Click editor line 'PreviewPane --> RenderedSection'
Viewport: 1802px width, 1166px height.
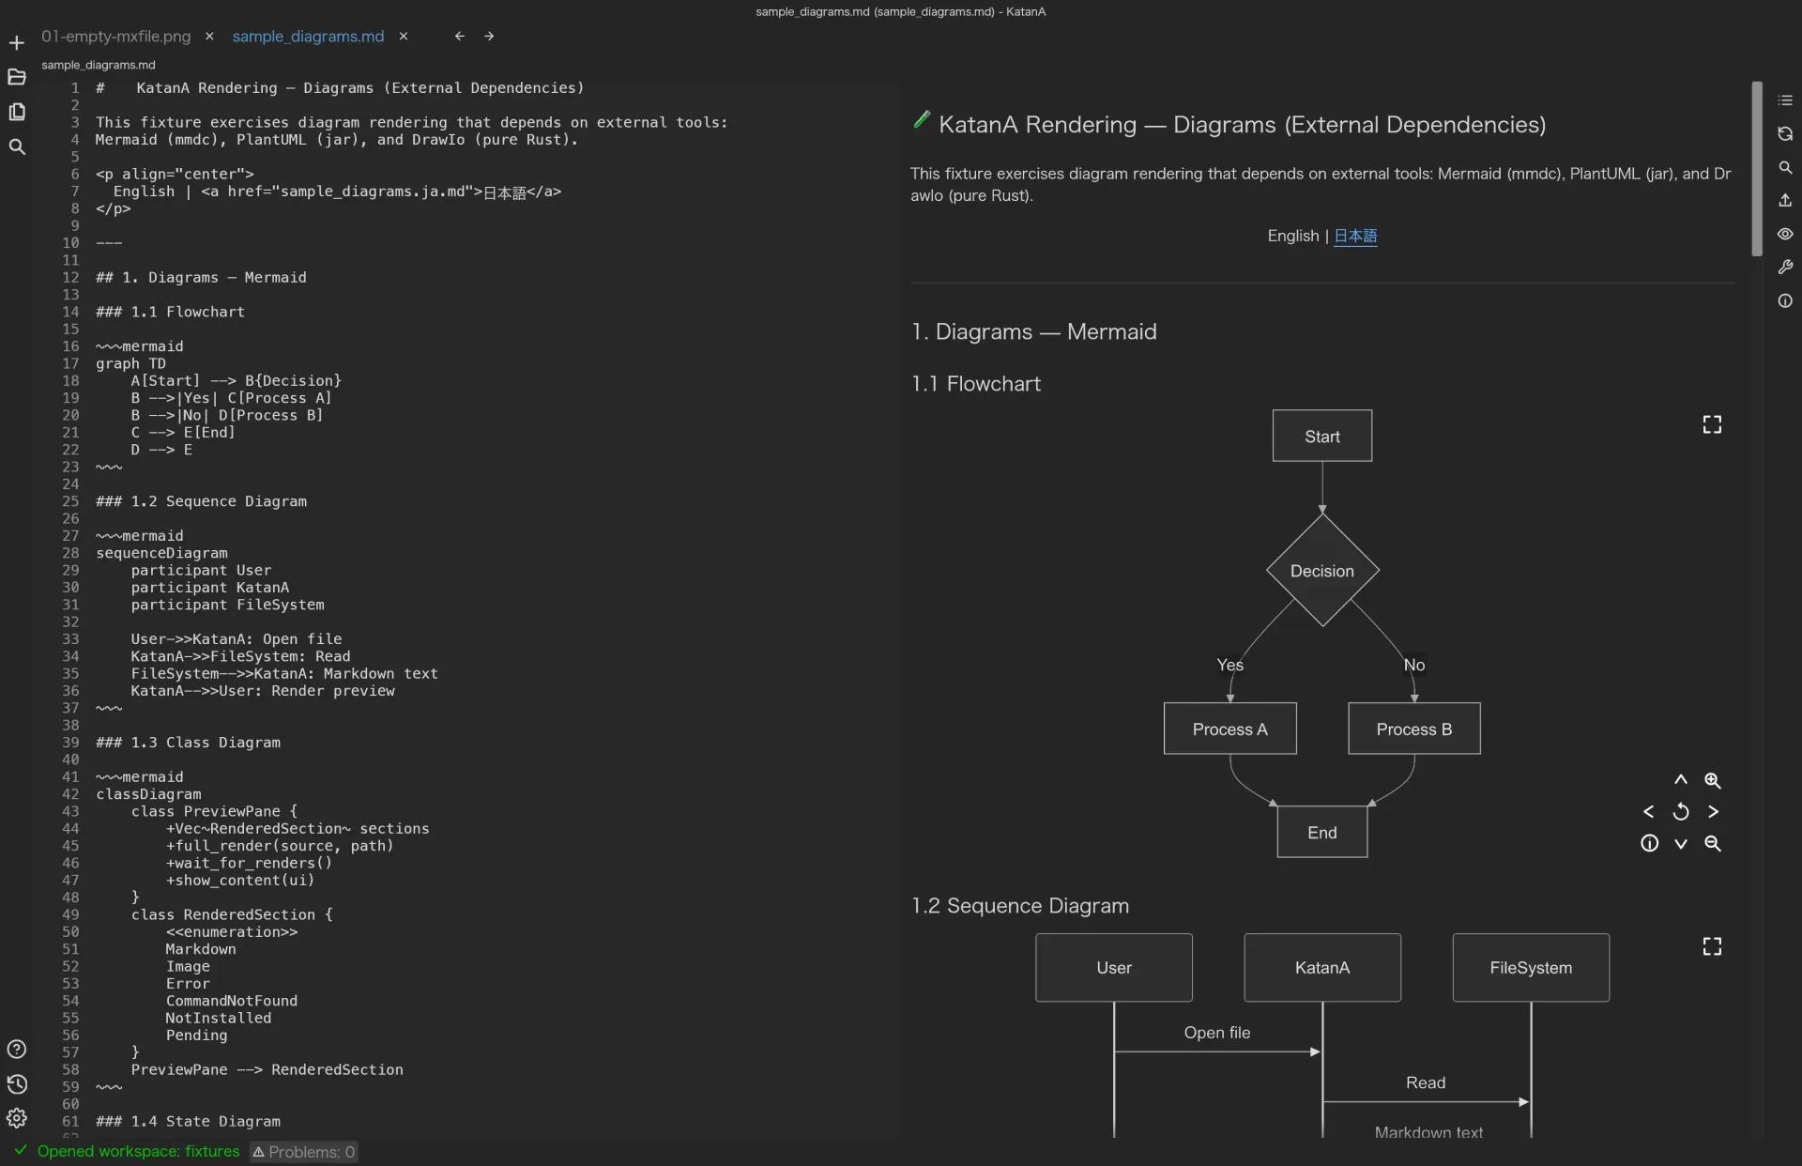pyautogui.click(x=267, y=1069)
